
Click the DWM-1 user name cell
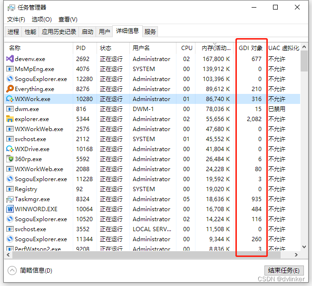click(143, 109)
